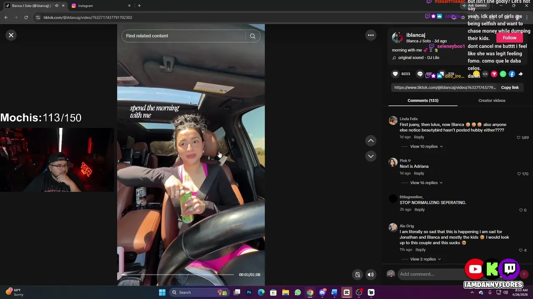Click the browser address bar URL
Viewport: 533px width, 299px height.
[x=88, y=17]
